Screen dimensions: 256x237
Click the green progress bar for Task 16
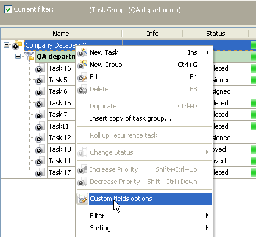click(x=253, y=68)
